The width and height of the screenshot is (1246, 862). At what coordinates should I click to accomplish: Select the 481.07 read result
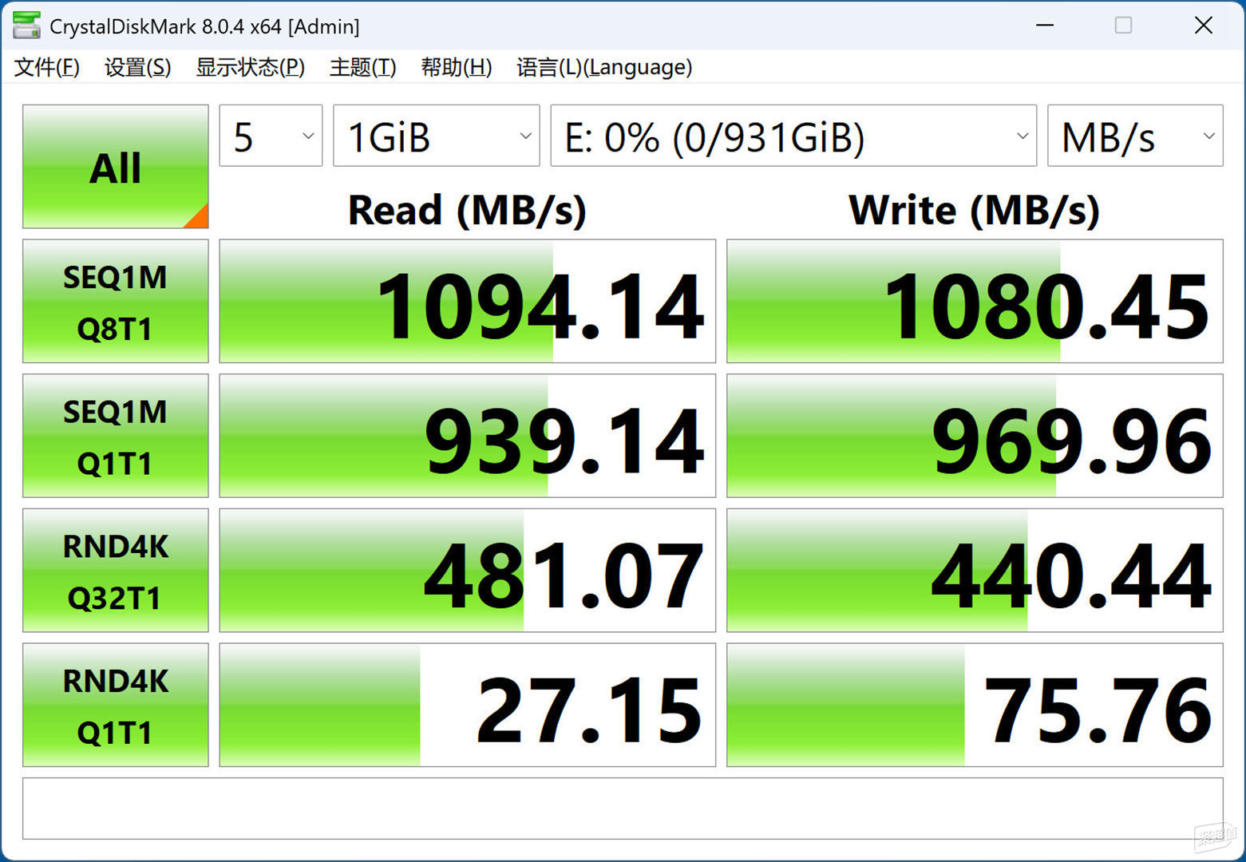(468, 571)
